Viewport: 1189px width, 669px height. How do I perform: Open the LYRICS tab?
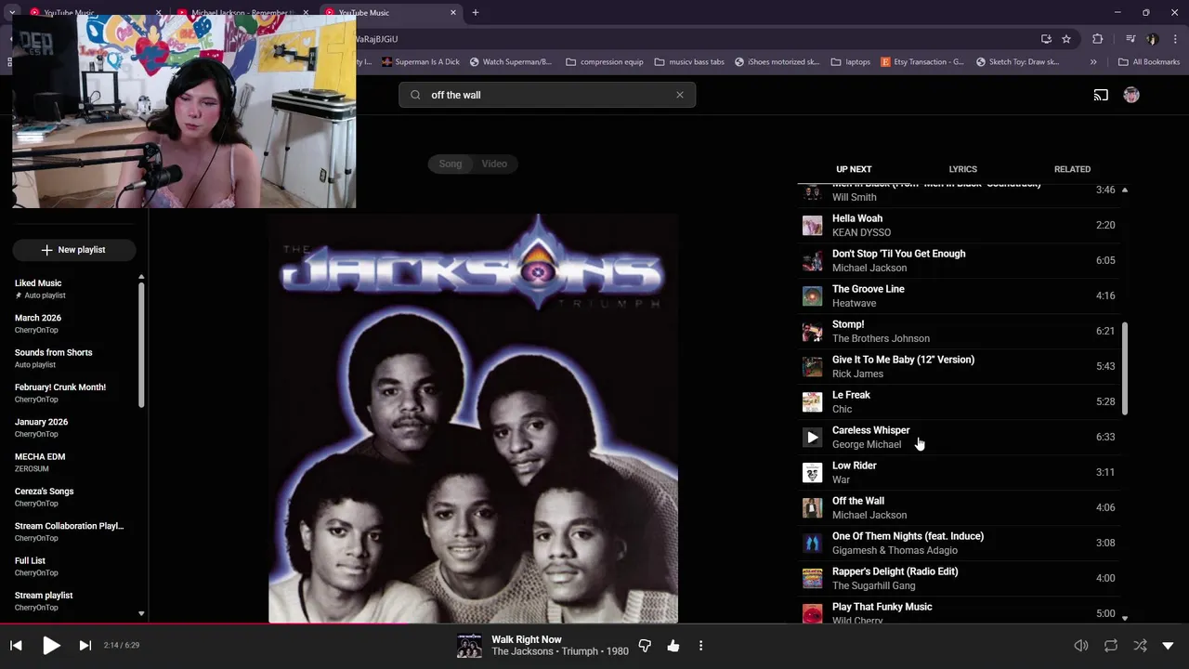pos(962,169)
